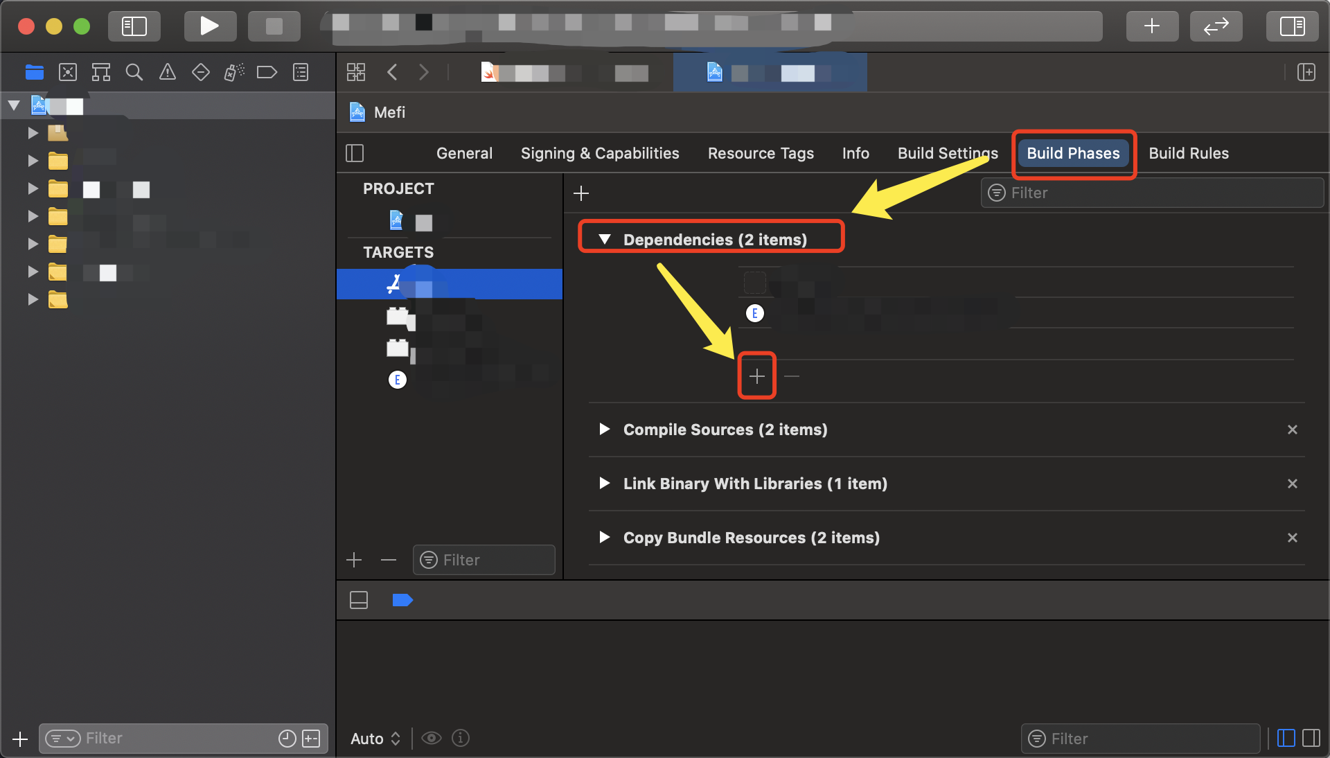Click the Quick Look eye icon
Image resolution: width=1330 pixels, height=758 pixels.
tap(432, 739)
